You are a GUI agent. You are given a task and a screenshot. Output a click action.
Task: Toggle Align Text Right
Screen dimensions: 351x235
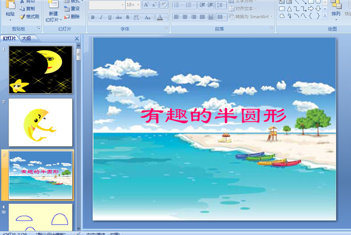[x=193, y=17]
